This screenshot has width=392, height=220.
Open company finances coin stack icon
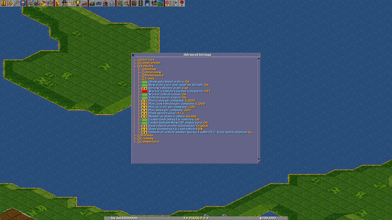click(57, 3)
